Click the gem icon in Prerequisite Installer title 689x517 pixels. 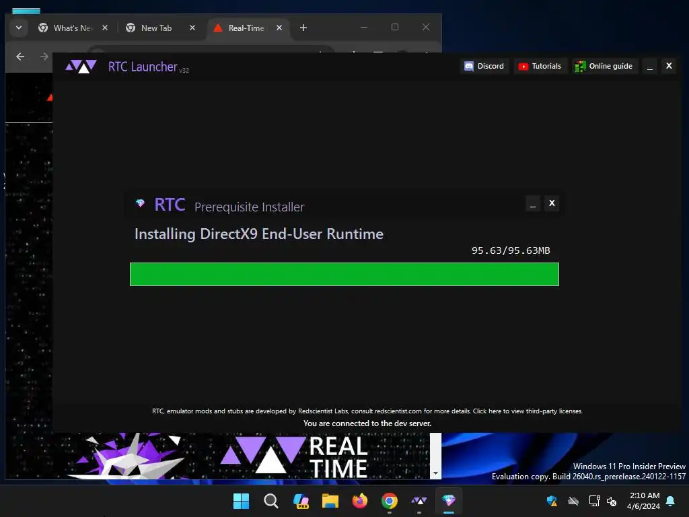[x=140, y=203]
